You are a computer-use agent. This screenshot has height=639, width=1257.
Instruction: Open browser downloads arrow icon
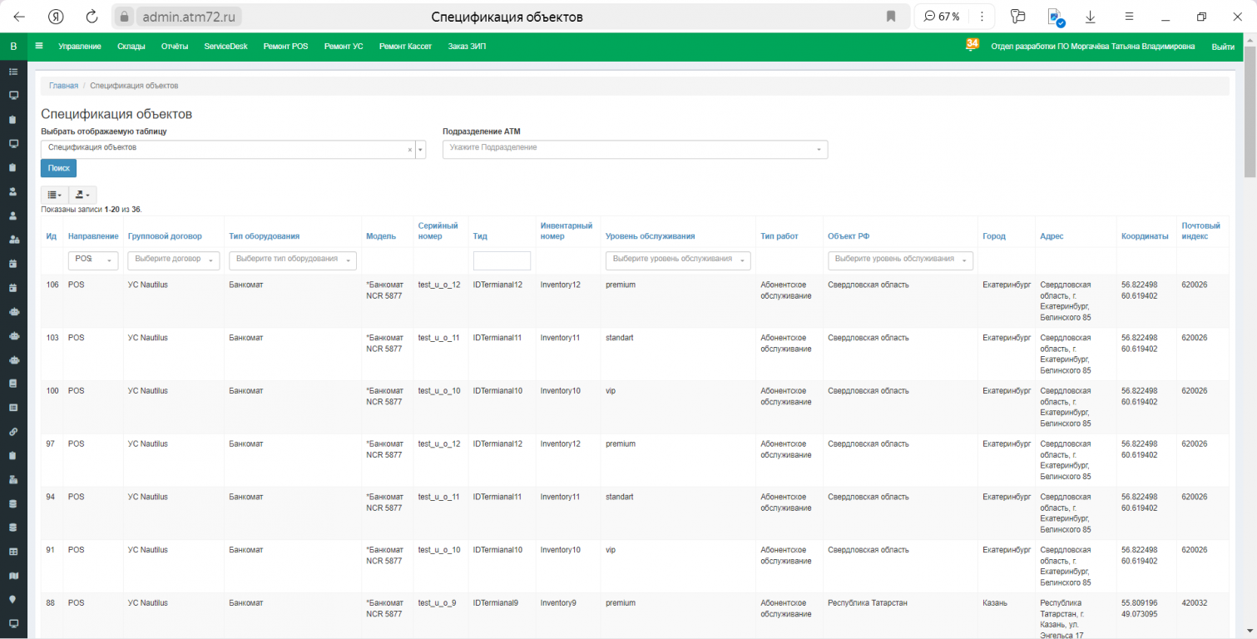[1090, 17]
